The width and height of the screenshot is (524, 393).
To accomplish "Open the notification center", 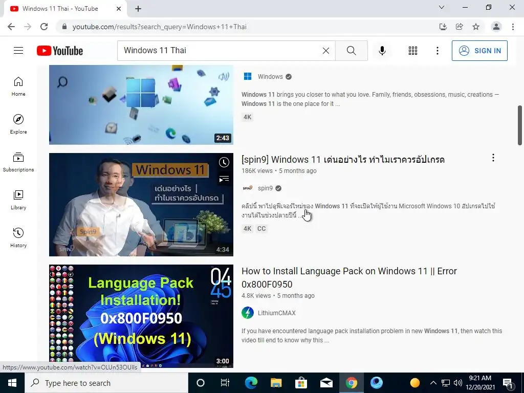I will [x=508, y=384].
